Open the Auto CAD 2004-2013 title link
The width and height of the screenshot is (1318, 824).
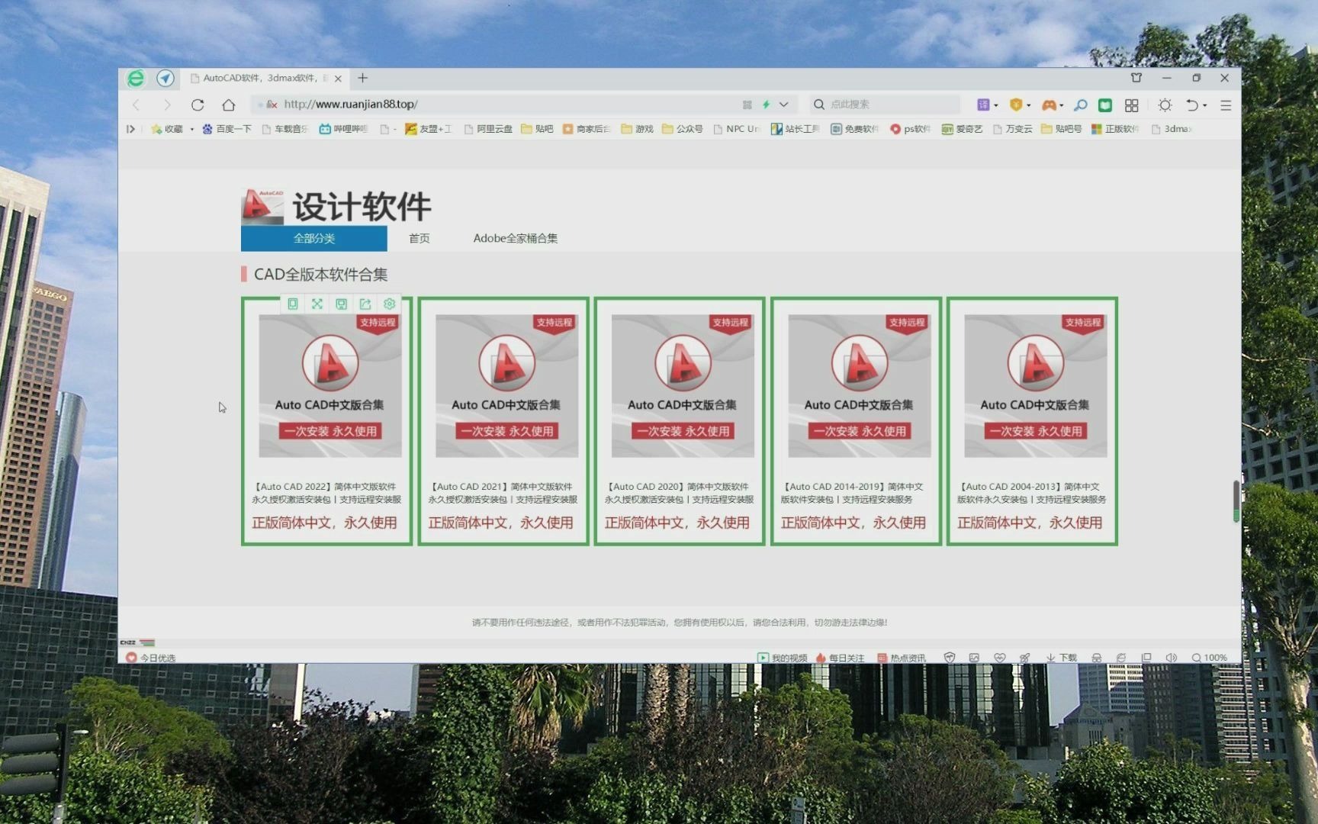(x=1031, y=493)
